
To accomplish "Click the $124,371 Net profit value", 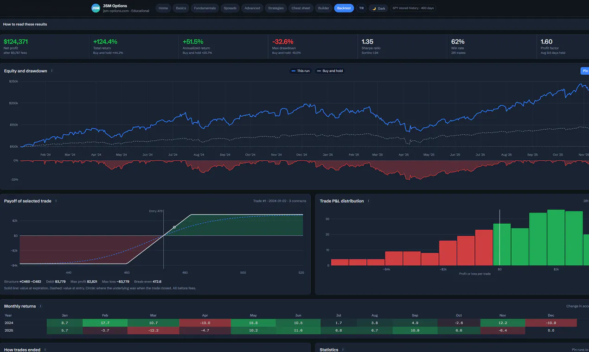I will [16, 42].
